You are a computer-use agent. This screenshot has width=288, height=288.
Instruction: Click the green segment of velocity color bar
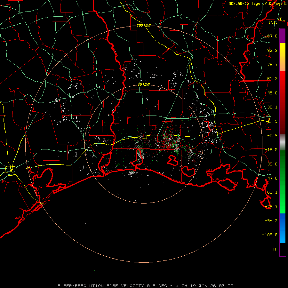pos(283,182)
